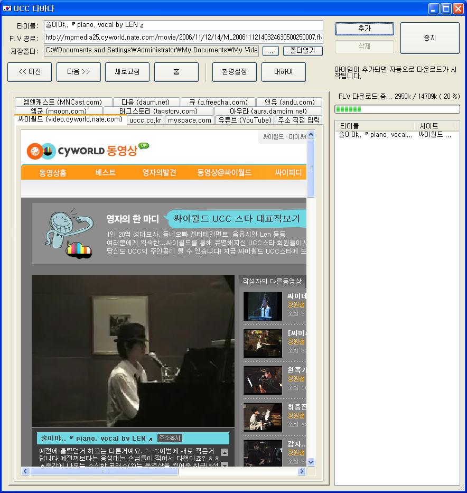Image resolution: width=467 pixels, height=493 pixels.
Task: Open the folder with 폴더열기 button
Action: [303, 51]
